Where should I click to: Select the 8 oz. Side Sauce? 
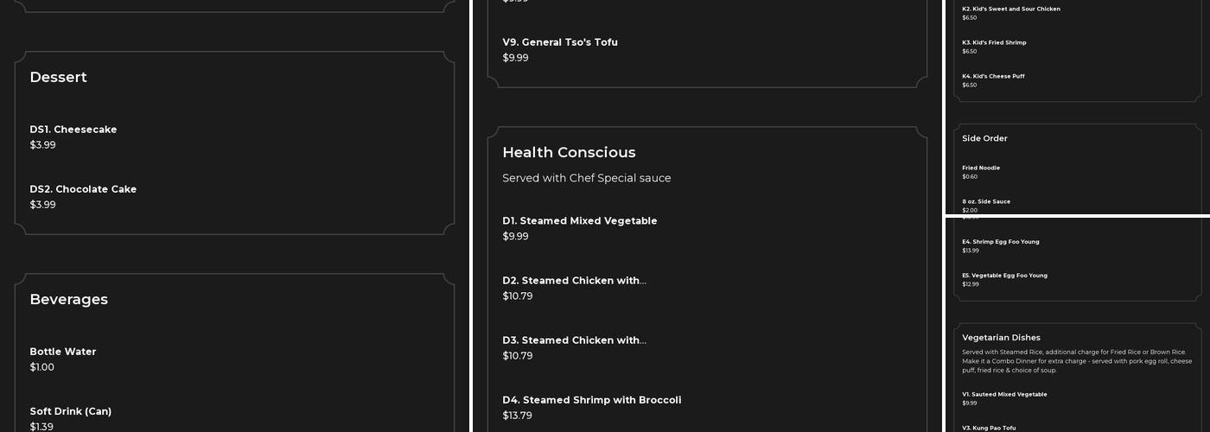tap(986, 201)
